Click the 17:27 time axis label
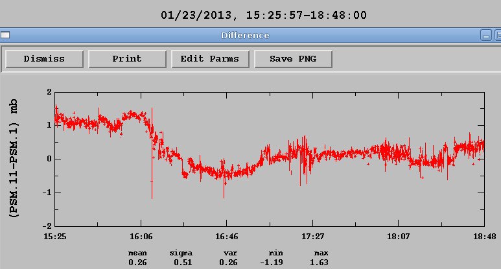 click(x=313, y=237)
